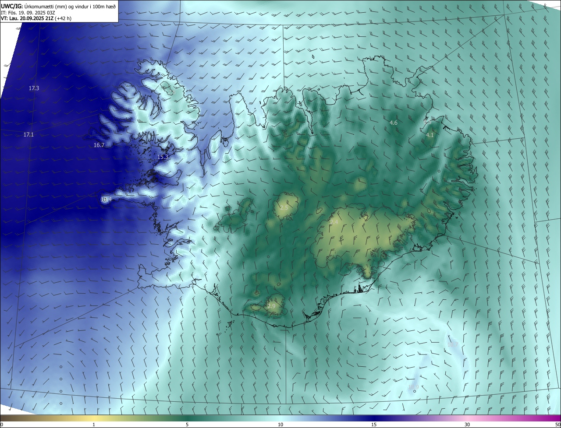Click the initial time "IT: Fös. 19. 09. 2025 03Z"
This screenshot has width=561, height=428.
[x=27, y=12]
